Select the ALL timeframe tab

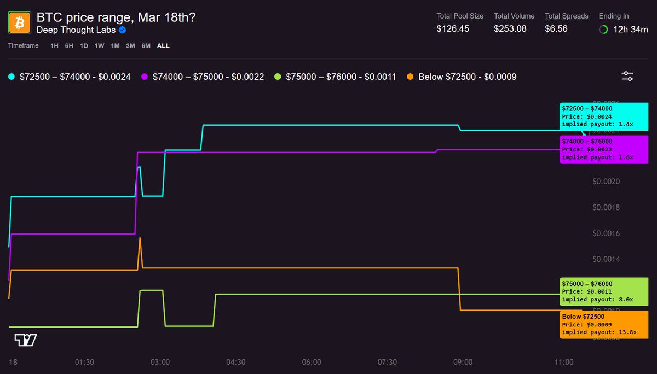(163, 46)
